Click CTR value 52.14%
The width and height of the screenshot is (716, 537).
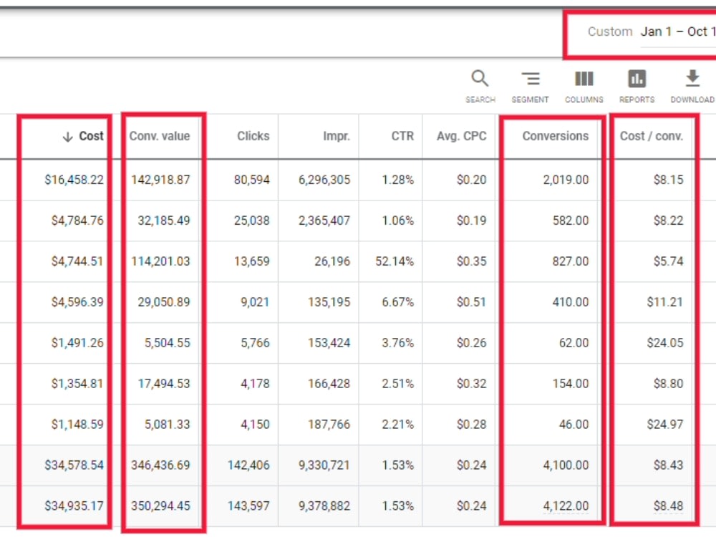tap(395, 261)
